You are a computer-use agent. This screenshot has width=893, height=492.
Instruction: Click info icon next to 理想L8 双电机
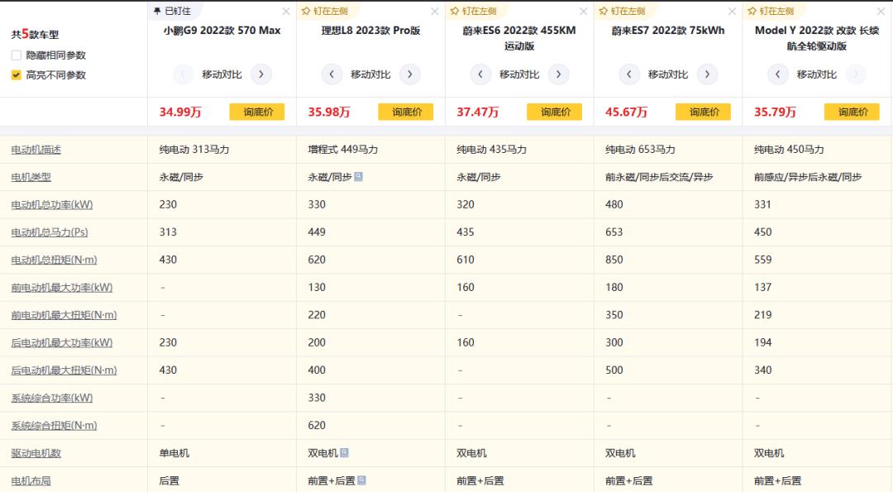click(x=344, y=452)
